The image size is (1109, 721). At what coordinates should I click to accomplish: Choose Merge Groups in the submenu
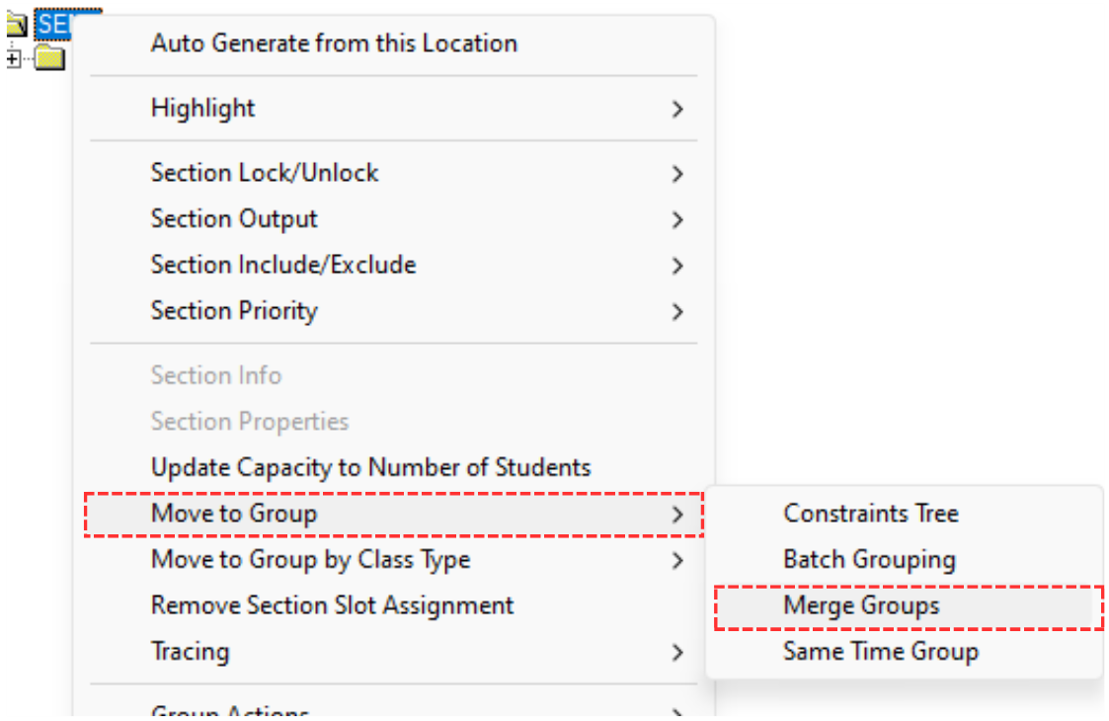click(861, 606)
